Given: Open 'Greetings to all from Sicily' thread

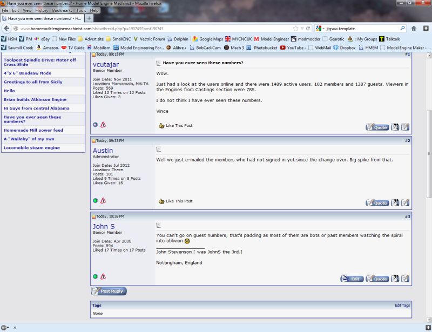Looking at the screenshot, I should pos(33,82).
